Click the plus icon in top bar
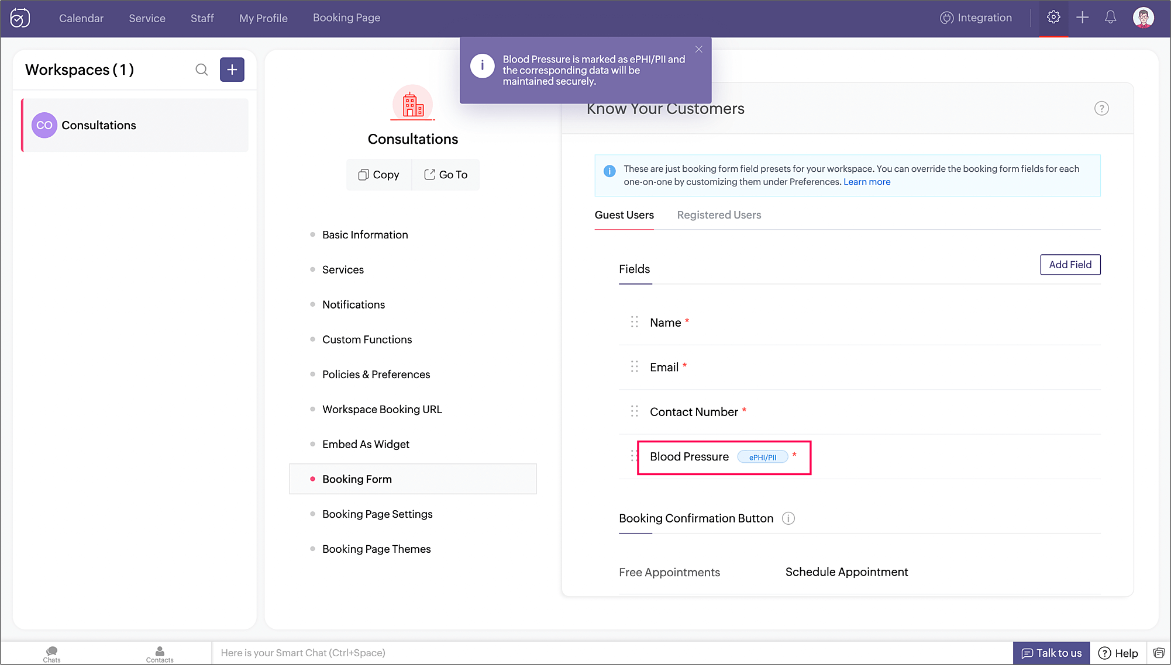 tap(1082, 18)
